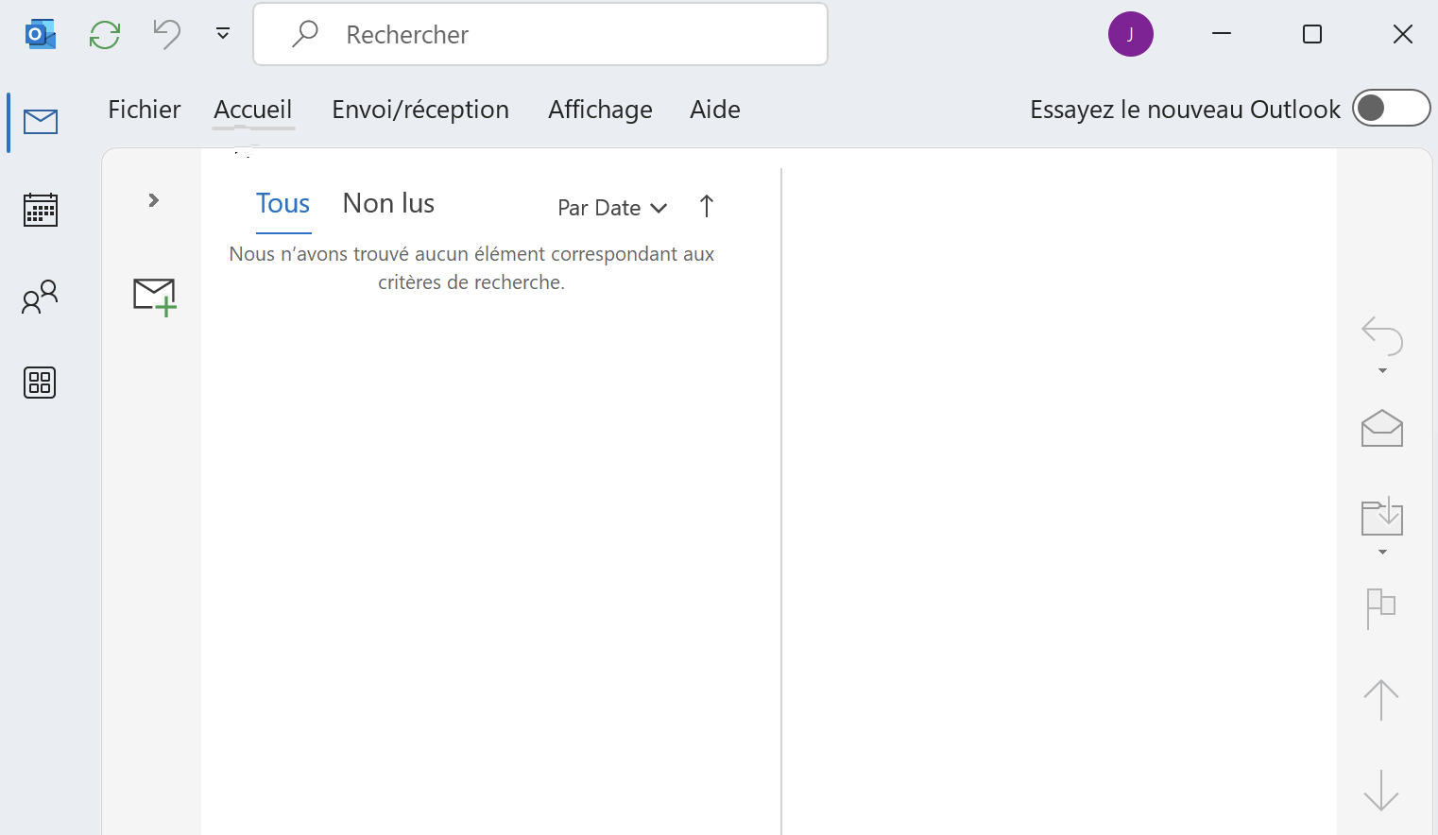Open the Calendar view
Image resolution: width=1438 pixels, height=835 pixels.
(39, 209)
